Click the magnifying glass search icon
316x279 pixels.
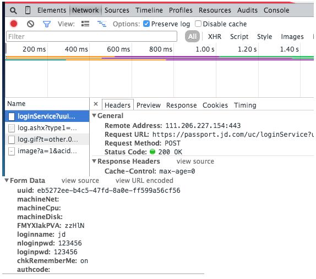tap(13, 10)
